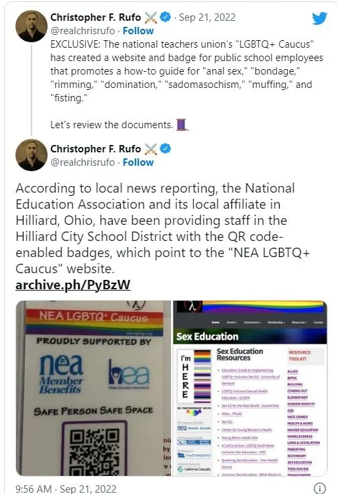Follow @realchrisrufo from the first tweet
The width and height of the screenshot is (338, 494).
click(x=138, y=31)
